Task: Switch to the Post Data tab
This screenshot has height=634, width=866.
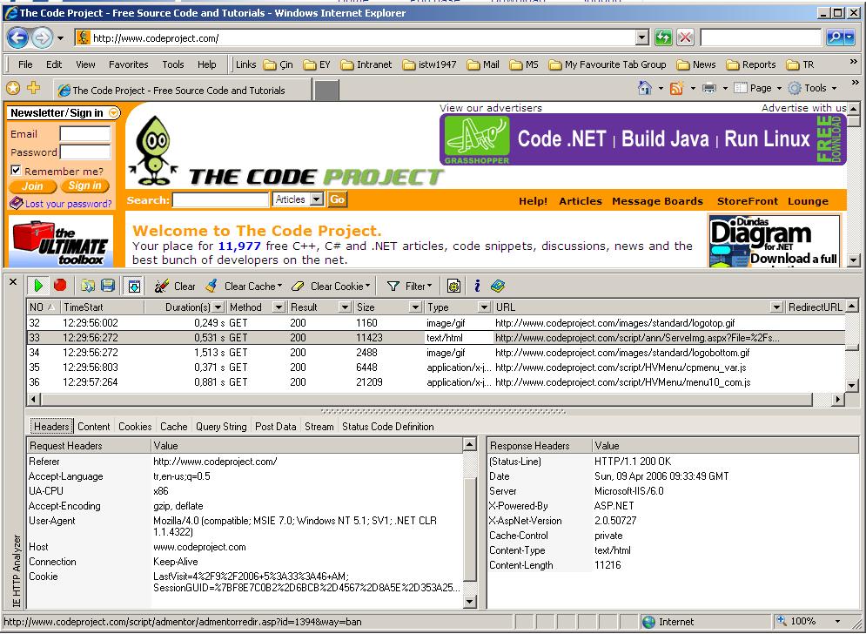Action: [x=276, y=426]
